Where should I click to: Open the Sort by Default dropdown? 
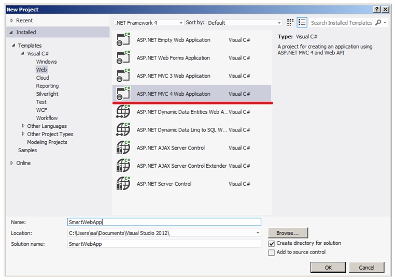pyautogui.click(x=244, y=23)
